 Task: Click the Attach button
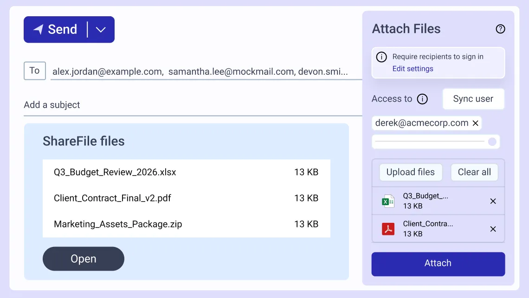(x=438, y=264)
